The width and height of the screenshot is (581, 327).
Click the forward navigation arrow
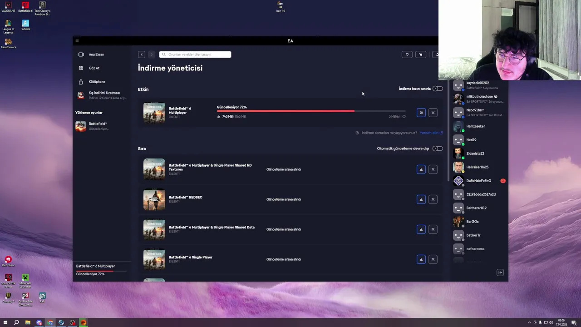click(152, 54)
